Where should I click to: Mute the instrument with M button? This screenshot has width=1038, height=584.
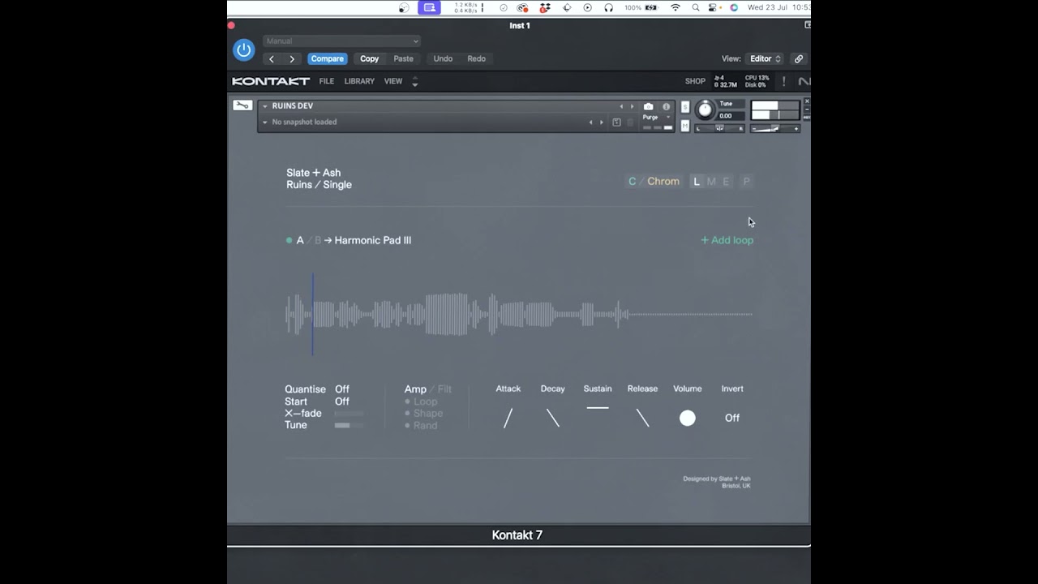click(685, 126)
